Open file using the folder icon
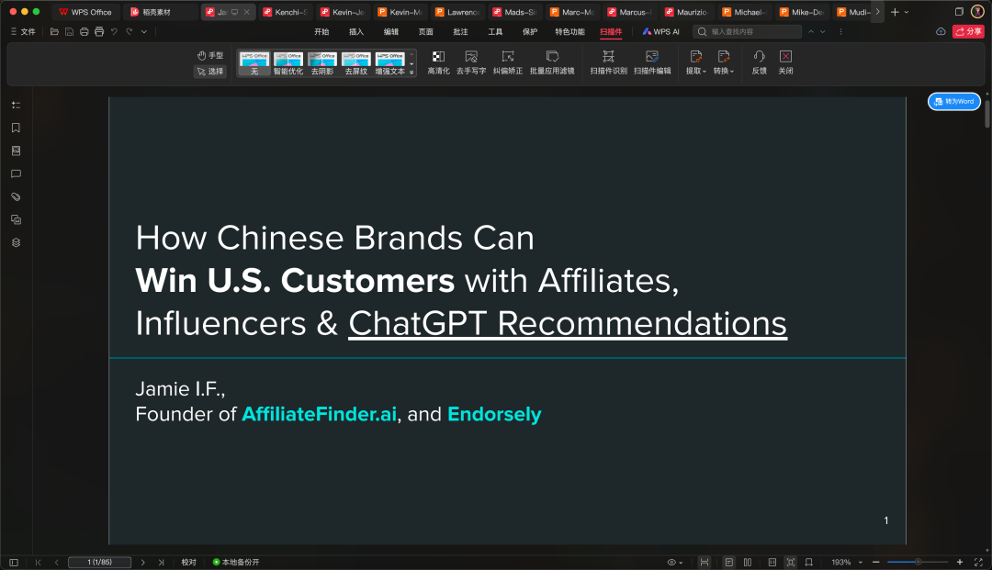The height and width of the screenshot is (570, 992). point(54,31)
